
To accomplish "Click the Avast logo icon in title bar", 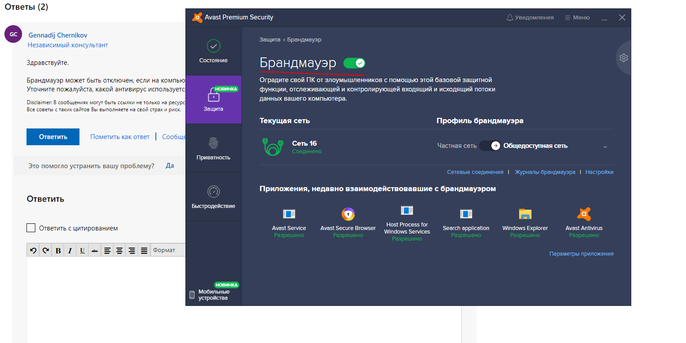I will click(x=197, y=18).
